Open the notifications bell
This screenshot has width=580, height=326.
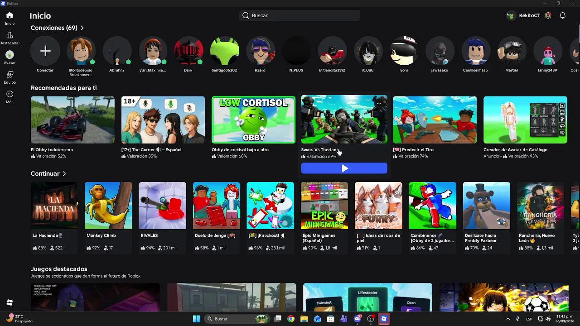tap(562, 15)
